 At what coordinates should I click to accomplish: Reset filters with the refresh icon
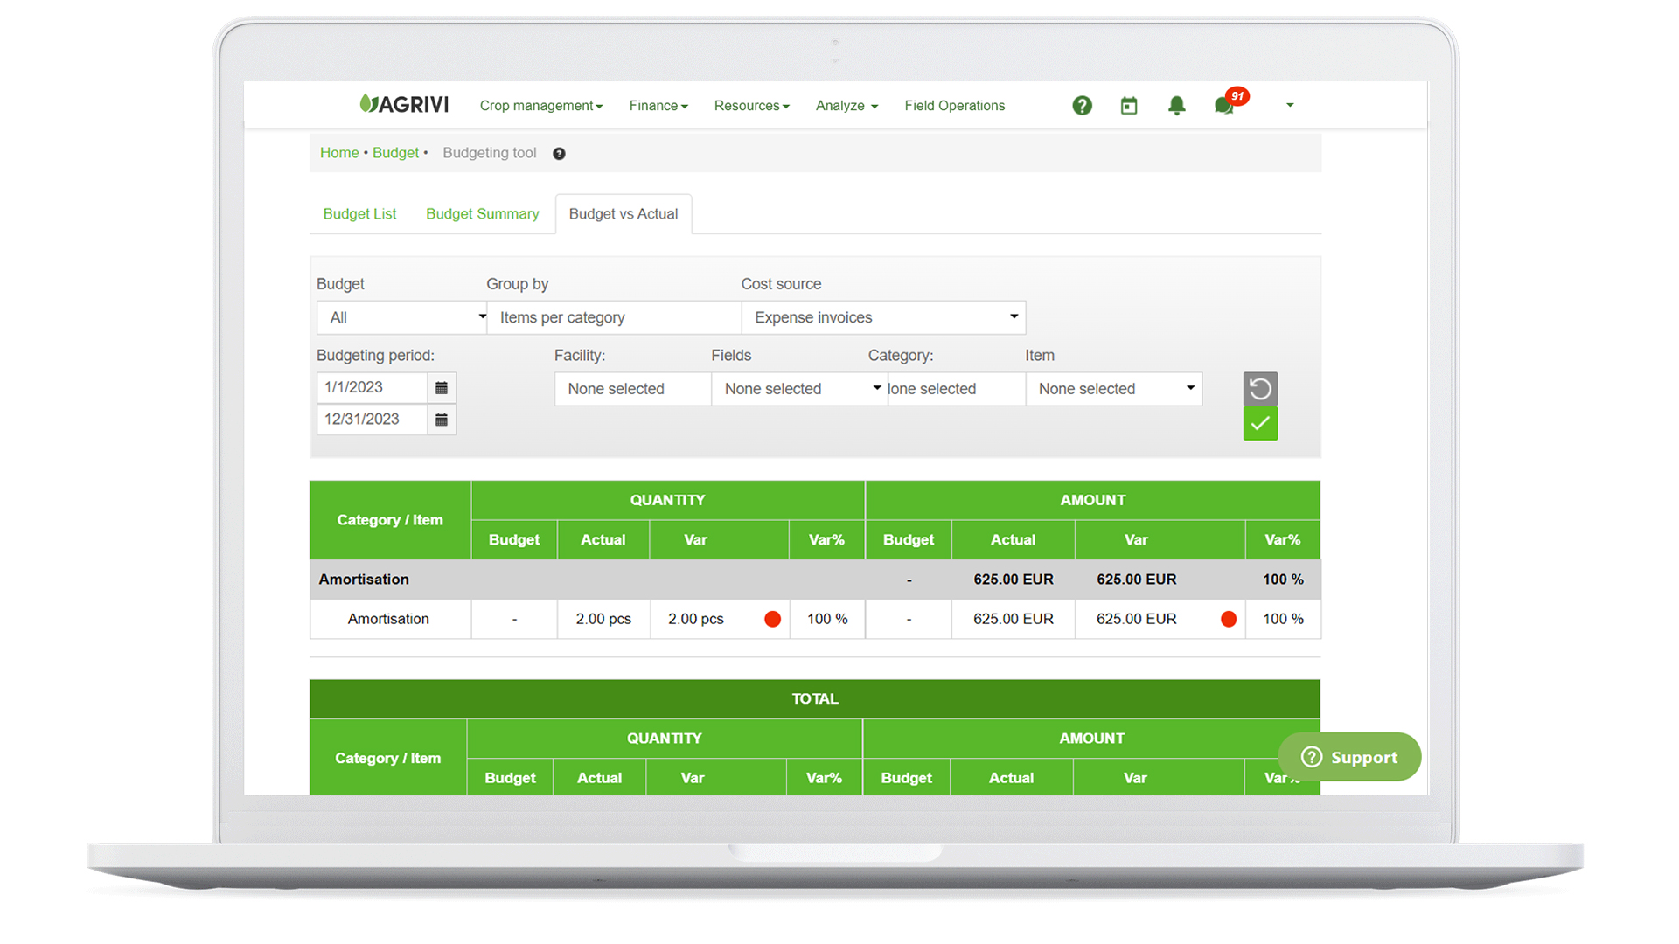coord(1260,388)
